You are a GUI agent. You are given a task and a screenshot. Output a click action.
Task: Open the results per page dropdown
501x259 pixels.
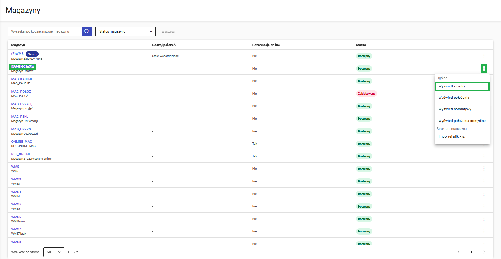tap(54, 252)
